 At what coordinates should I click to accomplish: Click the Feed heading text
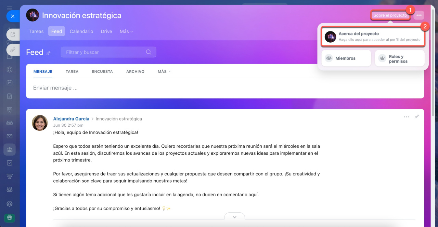pos(35,52)
